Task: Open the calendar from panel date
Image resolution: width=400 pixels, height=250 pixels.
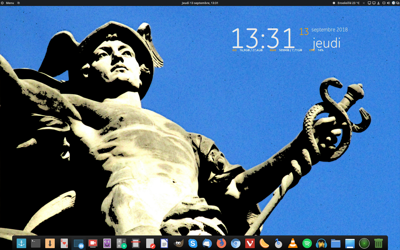Action: tap(200, 3)
